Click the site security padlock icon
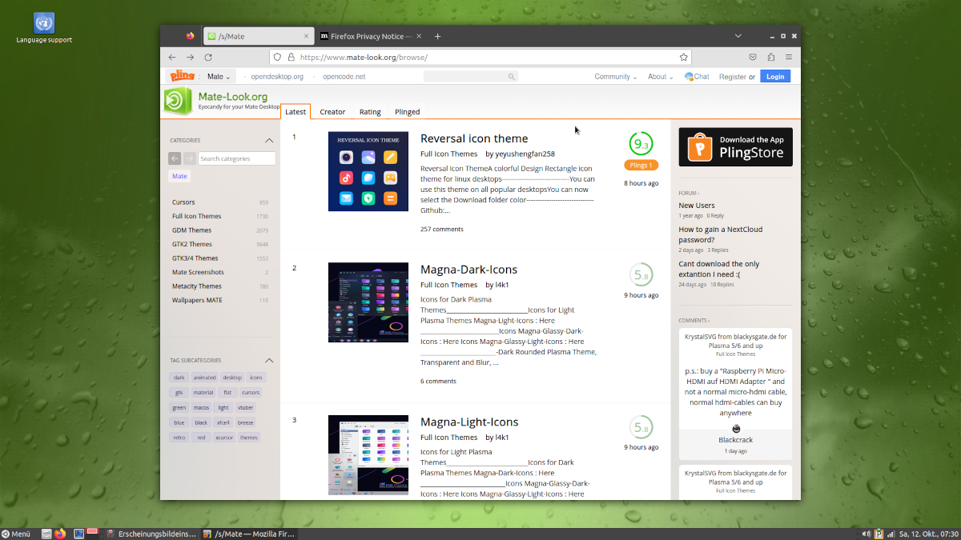Screen dimensions: 961x540 (x=292, y=58)
